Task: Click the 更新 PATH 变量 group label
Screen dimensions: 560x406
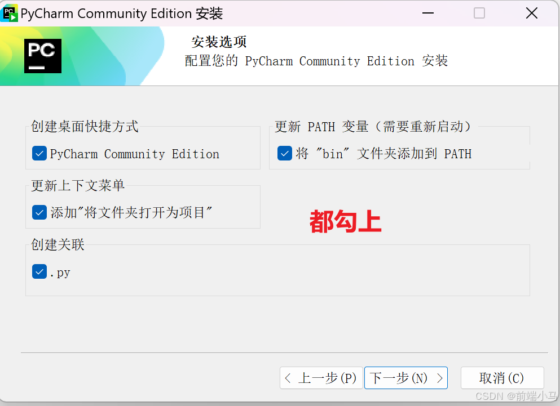Action: tap(373, 126)
